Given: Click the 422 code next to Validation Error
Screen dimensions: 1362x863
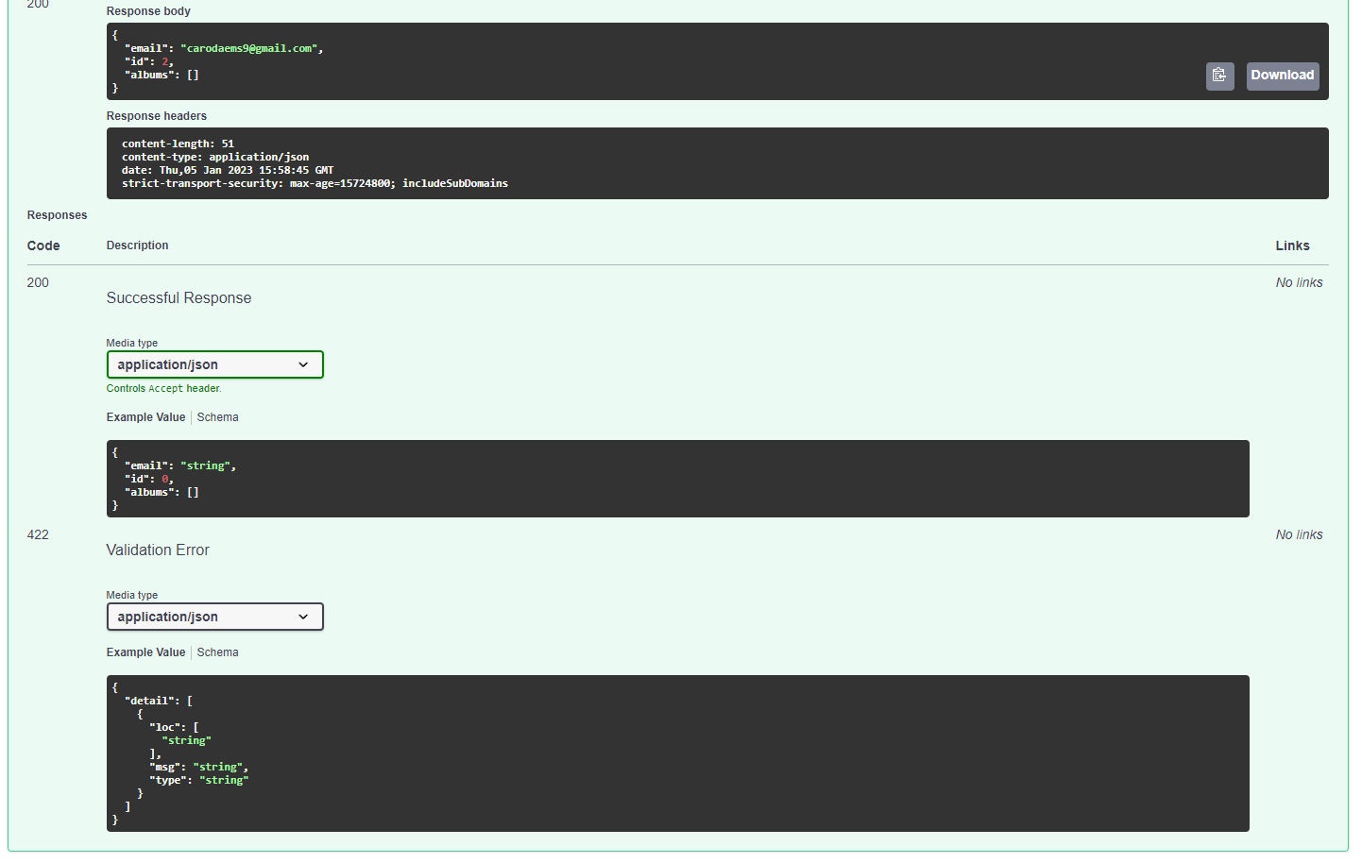Looking at the screenshot, I should click(x=38, y=534).
